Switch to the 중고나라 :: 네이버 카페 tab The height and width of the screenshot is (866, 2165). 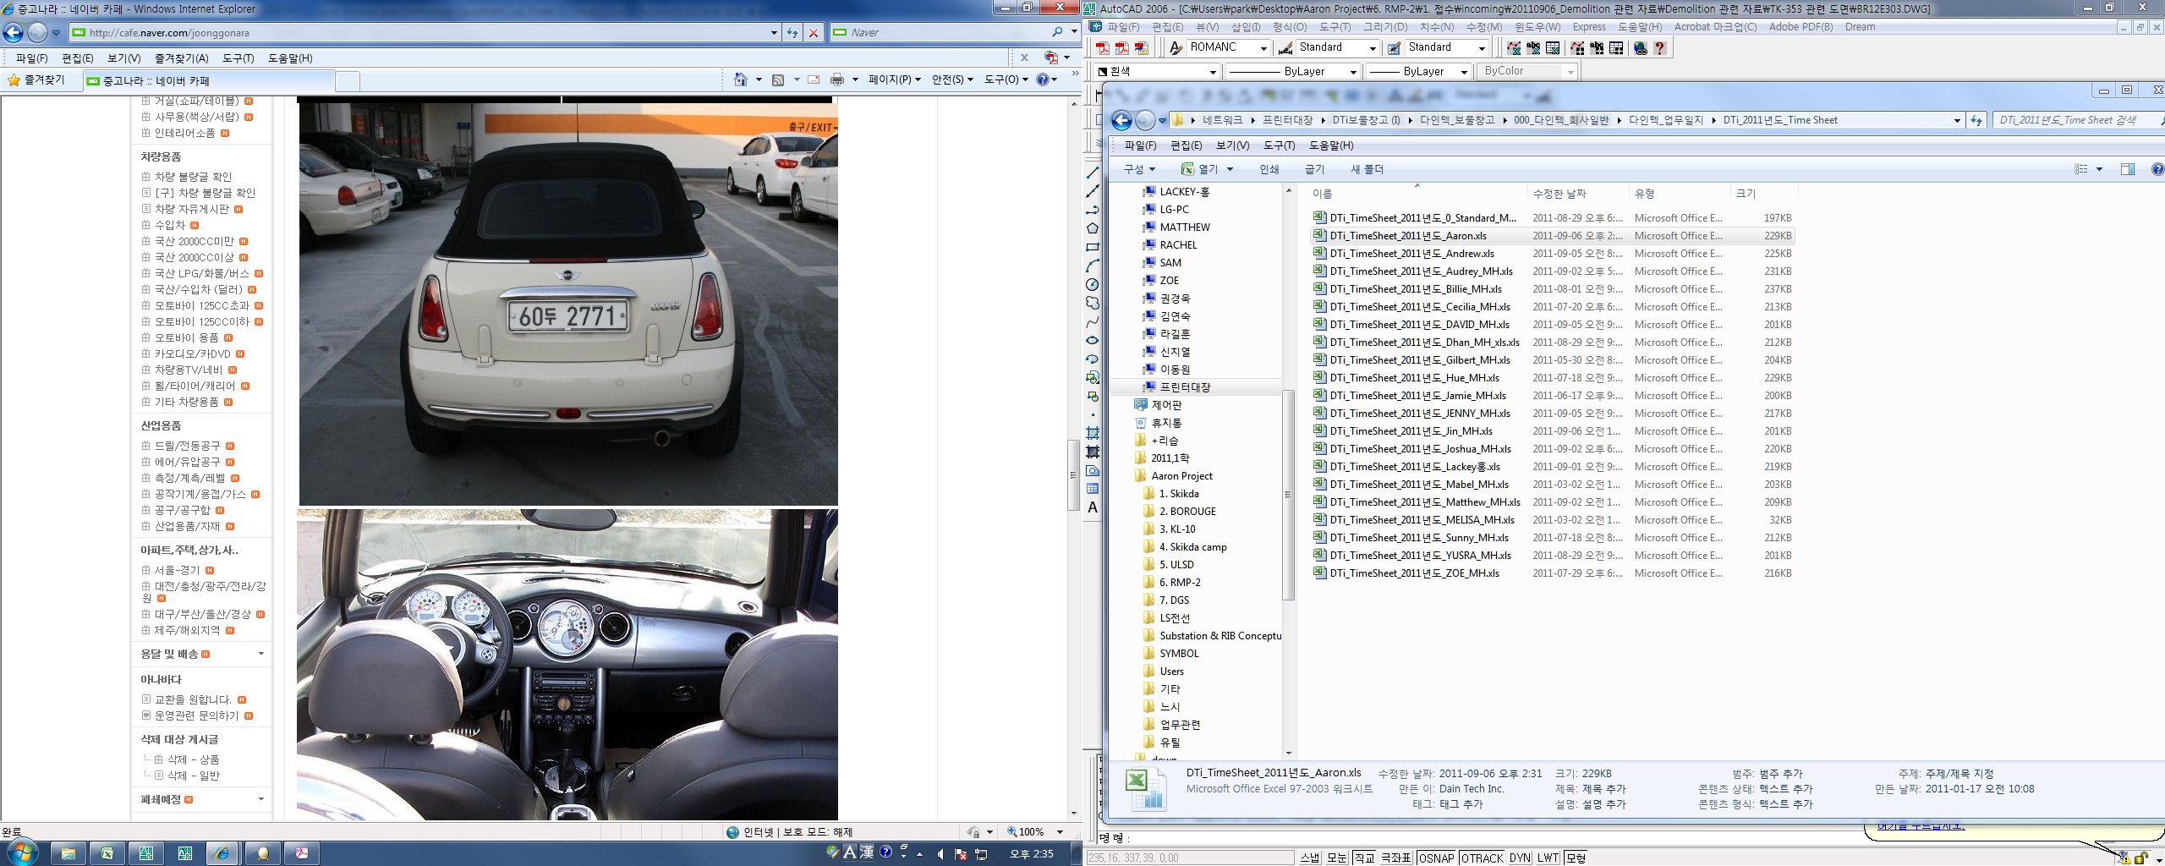[x=207, y=81]
